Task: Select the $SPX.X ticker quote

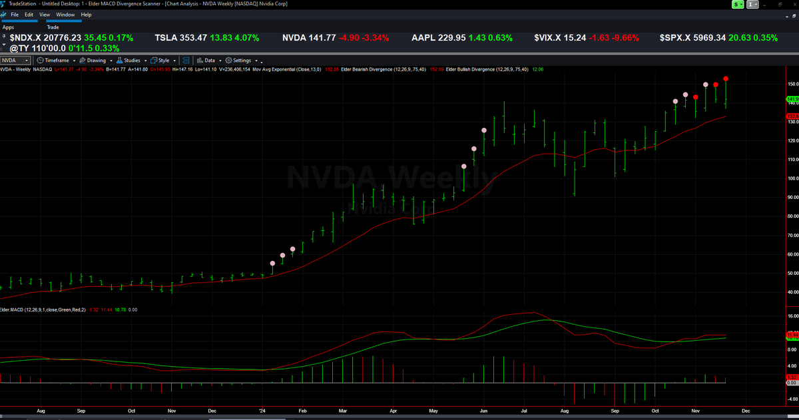Action: [x=718, y=38]
